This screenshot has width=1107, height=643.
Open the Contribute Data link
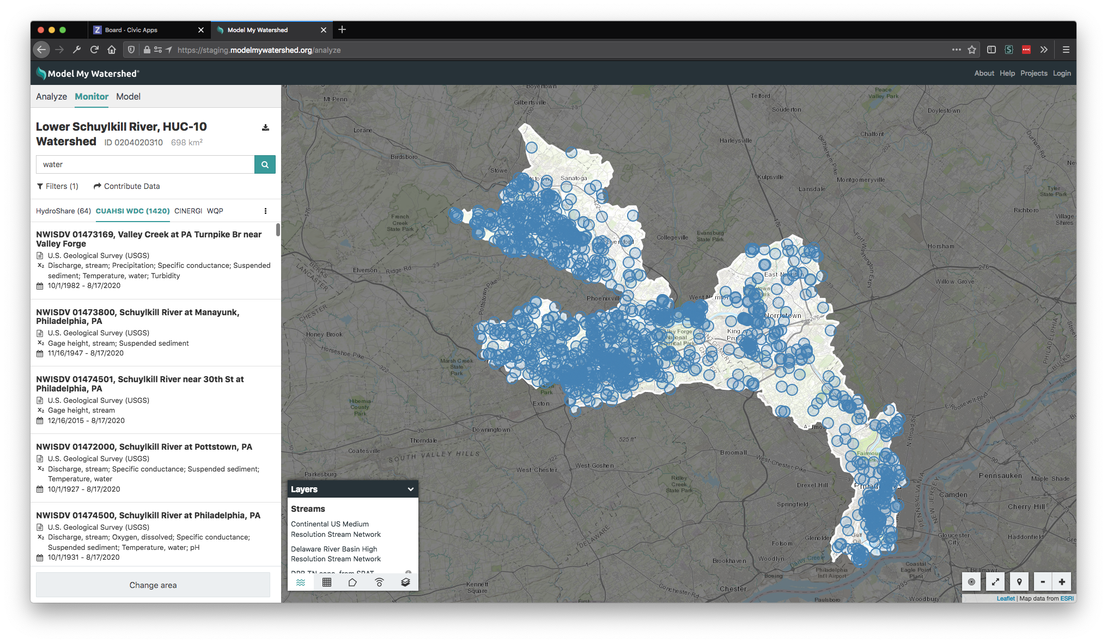click(127, 186)
